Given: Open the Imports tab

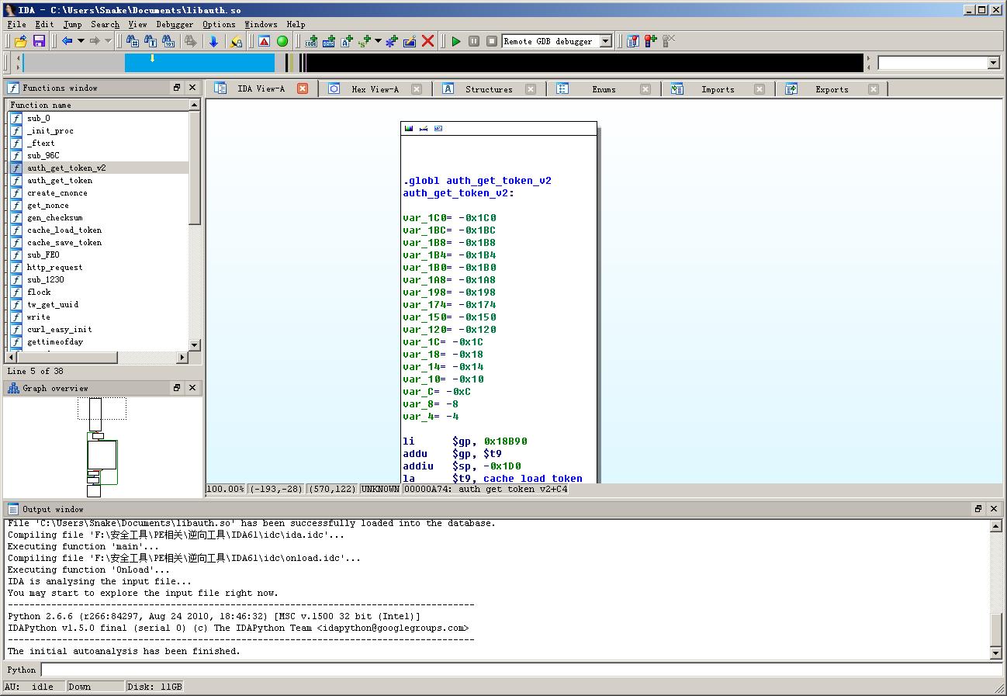Looking at the screenshot, I should 717,89.
